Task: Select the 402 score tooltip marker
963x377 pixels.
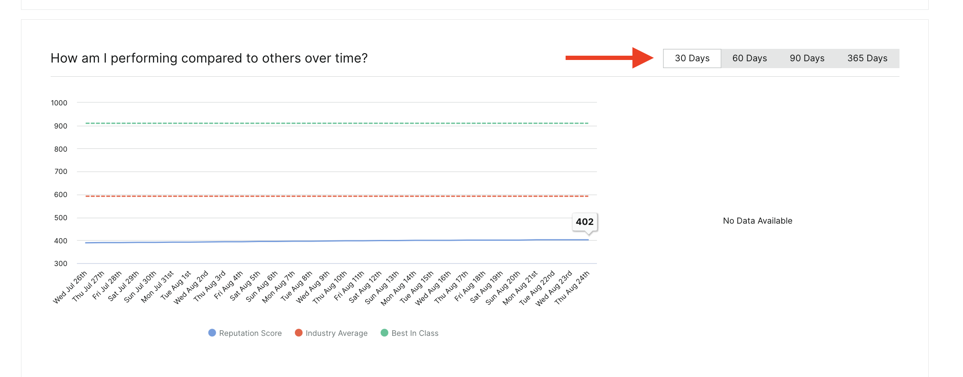Action: pyautogui.click(x=585, y=222)
